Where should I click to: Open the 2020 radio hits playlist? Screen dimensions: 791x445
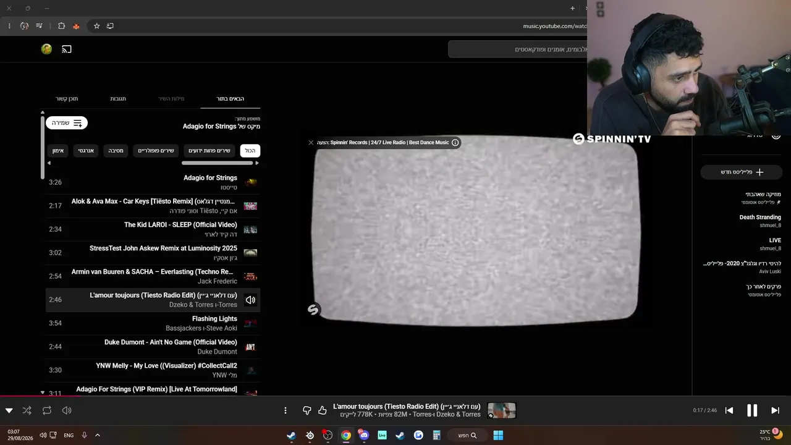click(x=742, y=267)
